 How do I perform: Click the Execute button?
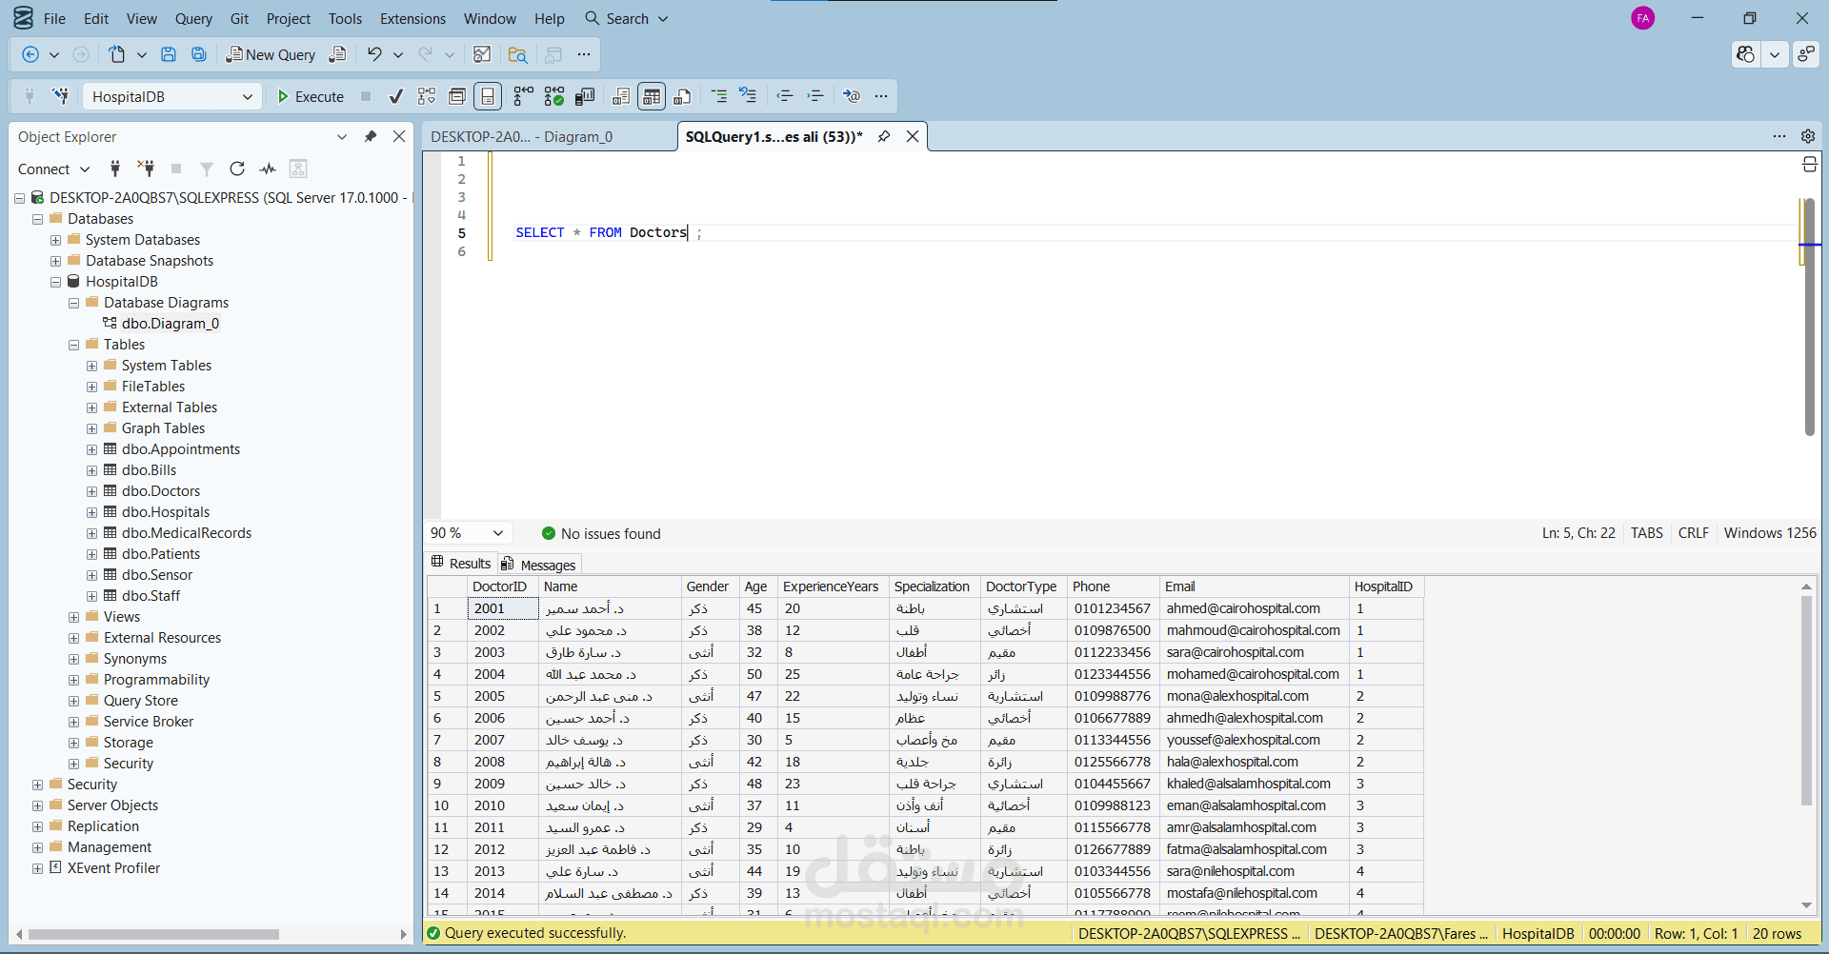(x=311, y=96)
